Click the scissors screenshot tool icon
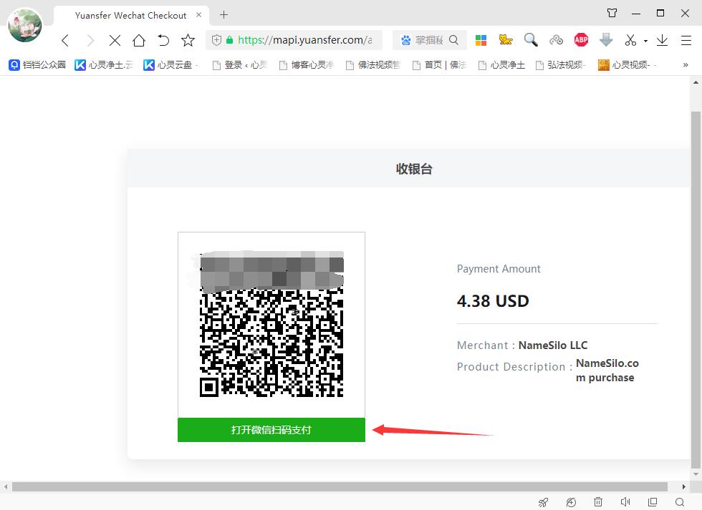The height and width of the screenshot is (510, 702). pos(631,40)
